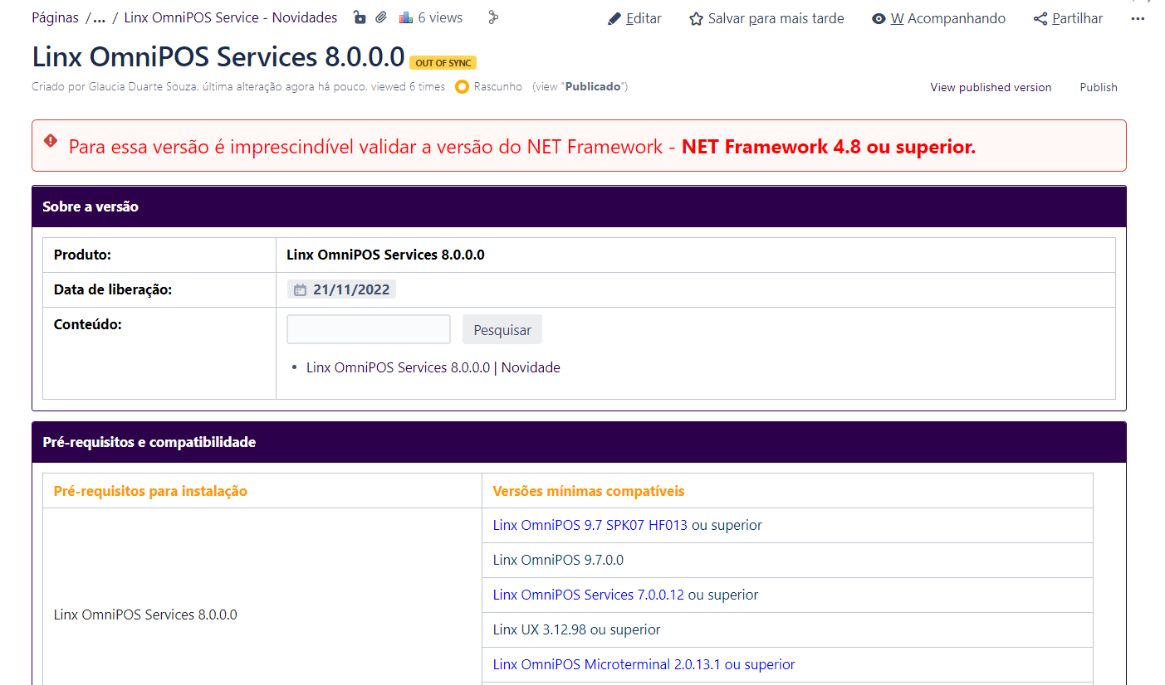1165x685 pixels.
Task: Open the page analytics chart icon
Action: [406, 17]
